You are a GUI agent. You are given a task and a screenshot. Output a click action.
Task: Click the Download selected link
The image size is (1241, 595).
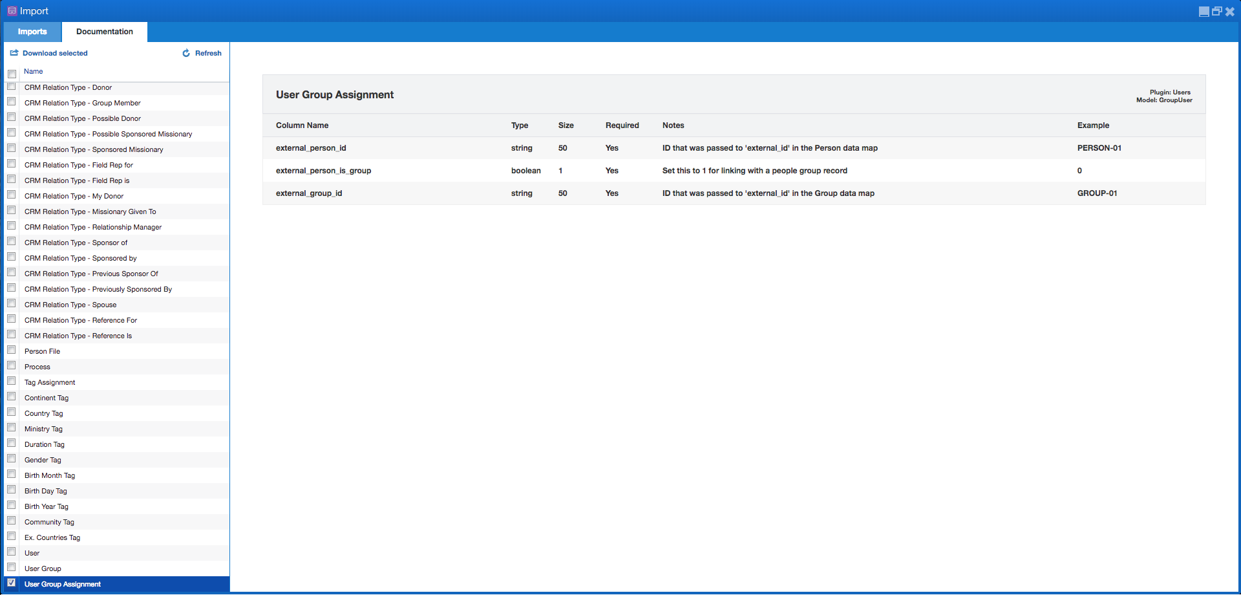point(55,53)
